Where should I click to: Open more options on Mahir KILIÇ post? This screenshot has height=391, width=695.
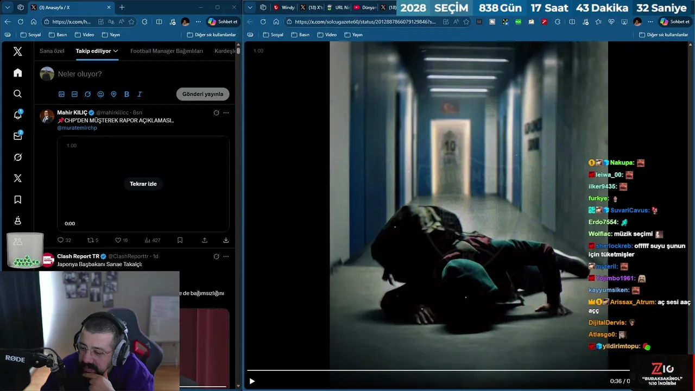point(226,112)
